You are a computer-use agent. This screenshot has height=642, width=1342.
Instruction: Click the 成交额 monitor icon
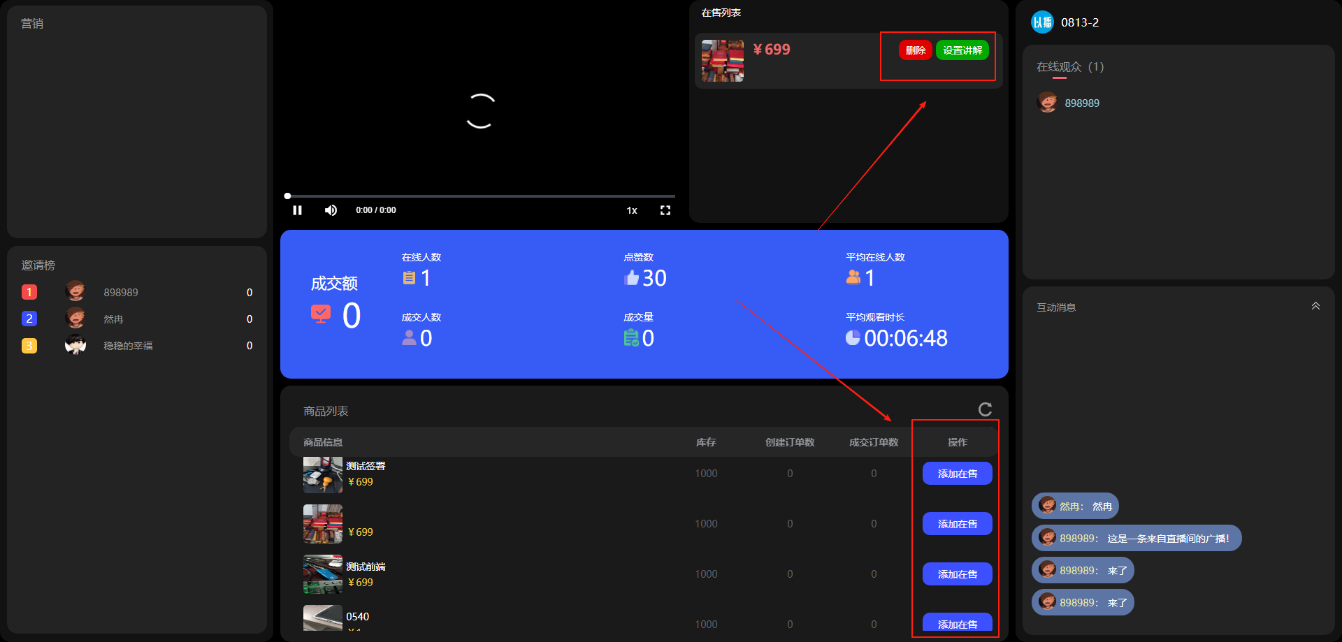[x=321, y=314]
